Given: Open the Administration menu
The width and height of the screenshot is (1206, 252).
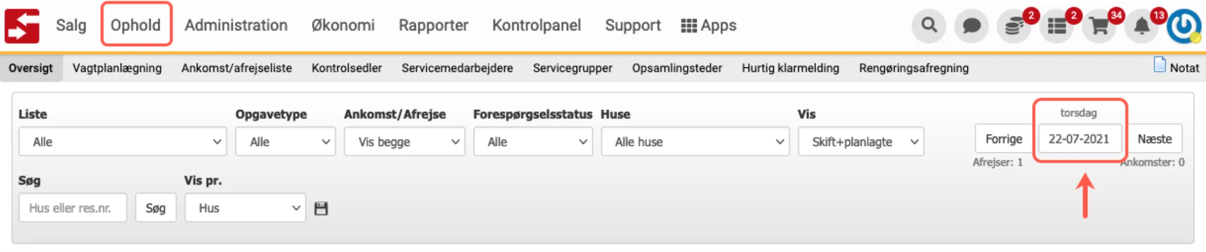Looking at the screenshot, I should (x=236, y=25).
